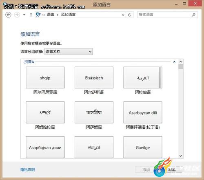Viewport: 204px width, 180px height.
Task: Click the scrollbar down arrow
Action: click(181, 156)
